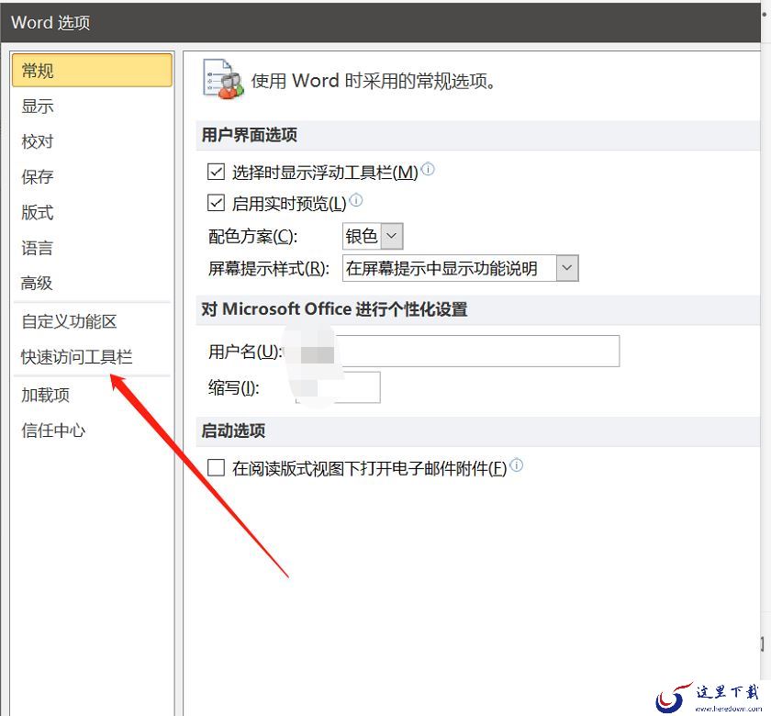This screenshot has width=771, height=716.
Task: Click the 对 Microsoft Office 进行个性化设置 header
Action: (x=334, y=309)
